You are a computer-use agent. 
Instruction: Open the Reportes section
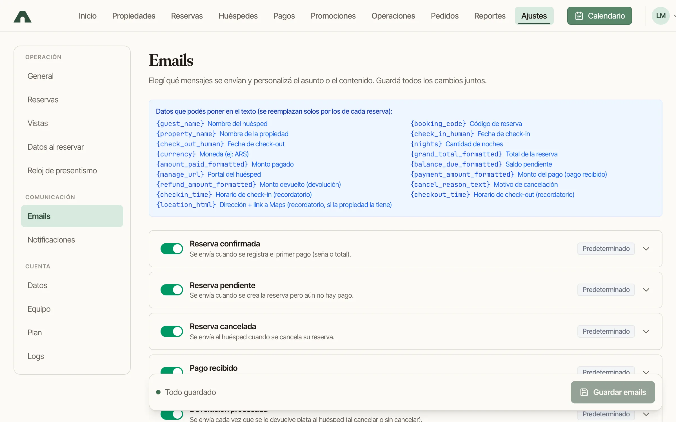click(x=490, y=16)
